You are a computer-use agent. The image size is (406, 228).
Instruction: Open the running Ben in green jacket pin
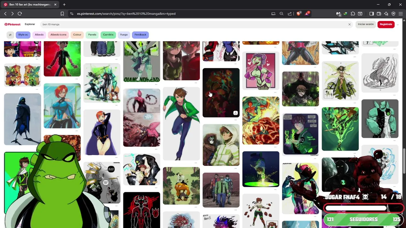(181, 123)
